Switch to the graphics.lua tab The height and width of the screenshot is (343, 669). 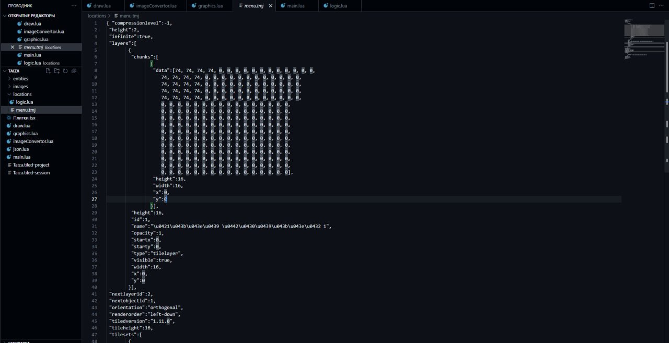click(209, 6)
